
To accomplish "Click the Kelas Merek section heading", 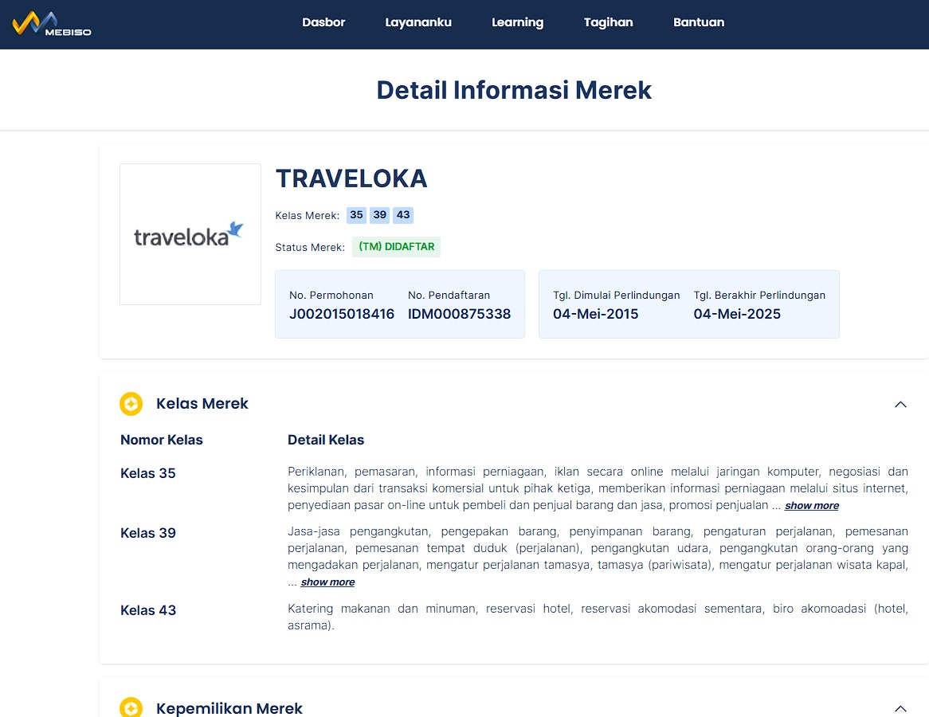I will click(202, 404).
